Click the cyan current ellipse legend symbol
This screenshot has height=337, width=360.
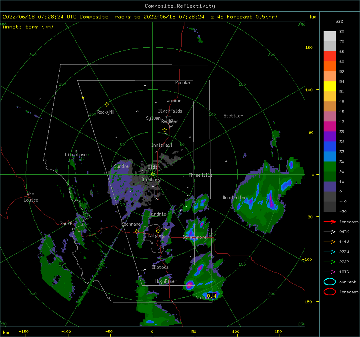(330, 282)
